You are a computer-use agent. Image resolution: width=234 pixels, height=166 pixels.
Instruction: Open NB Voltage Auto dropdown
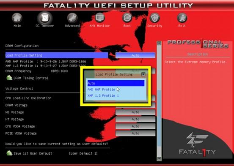(x=135, y=112)
